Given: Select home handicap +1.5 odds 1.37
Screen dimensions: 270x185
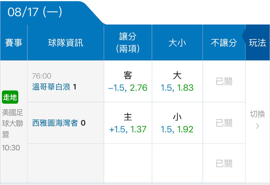Looking at the screenshot, I should 128,123.
